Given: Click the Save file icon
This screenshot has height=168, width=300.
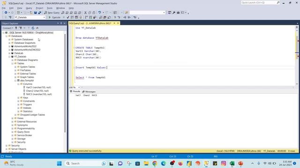Looking at the screenshot, I should (36, 13).
